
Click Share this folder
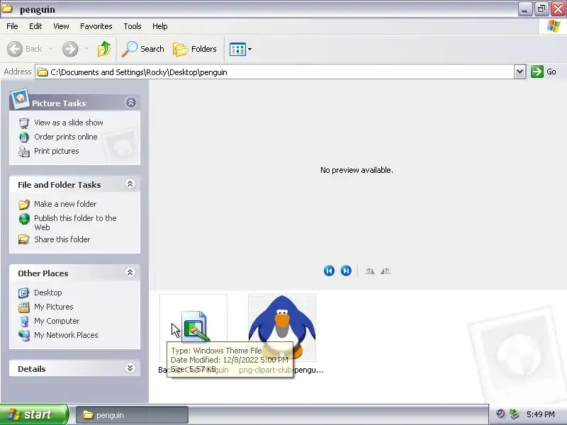(62, 239)
